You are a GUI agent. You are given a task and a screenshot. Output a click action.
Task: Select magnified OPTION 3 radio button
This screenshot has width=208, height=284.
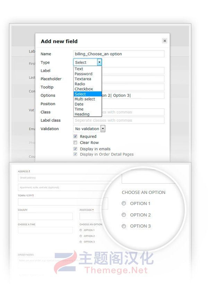(124, 226)
